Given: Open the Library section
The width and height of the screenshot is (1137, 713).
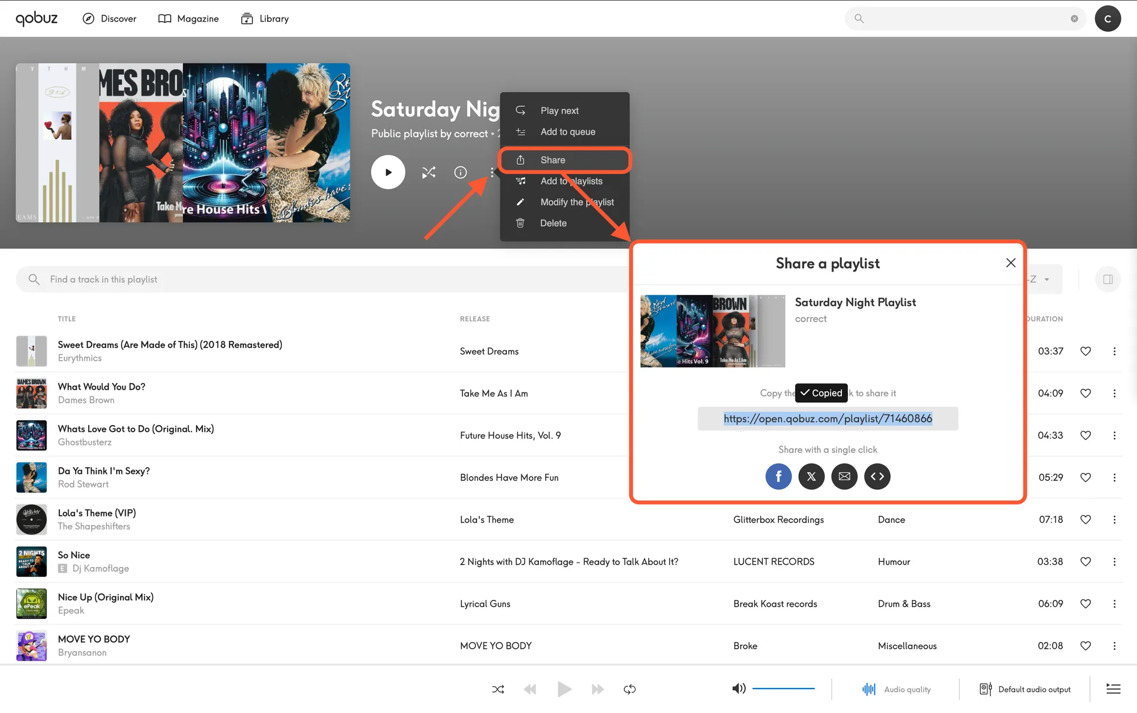Looking at the screenshot, I should [x=265, y=19].
